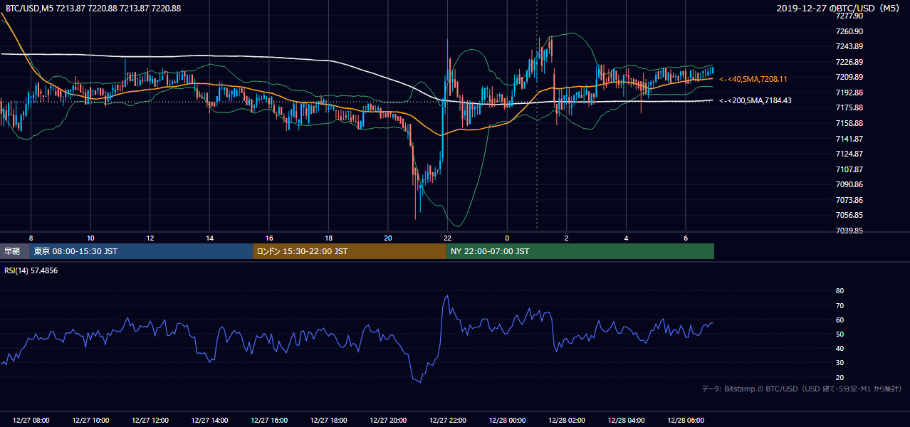Click the 12/27 10:00 time label
This screenshot has height=427, width=910.
(x=90, y=421)
